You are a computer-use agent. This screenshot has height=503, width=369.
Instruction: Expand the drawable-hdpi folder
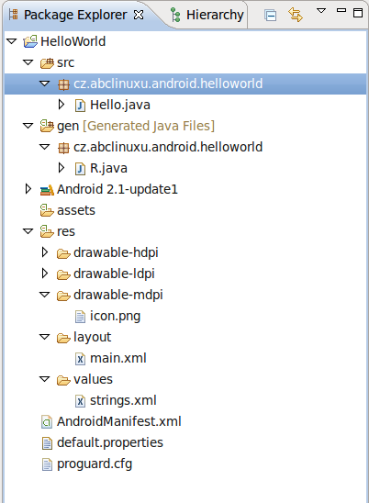tap(44, 252)
